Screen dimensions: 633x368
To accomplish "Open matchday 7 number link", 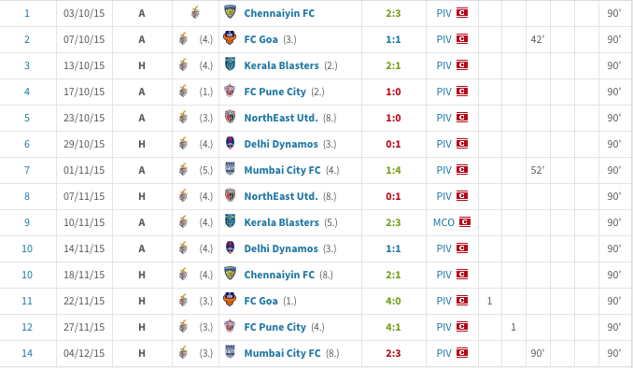I will (x=27, y=170).
